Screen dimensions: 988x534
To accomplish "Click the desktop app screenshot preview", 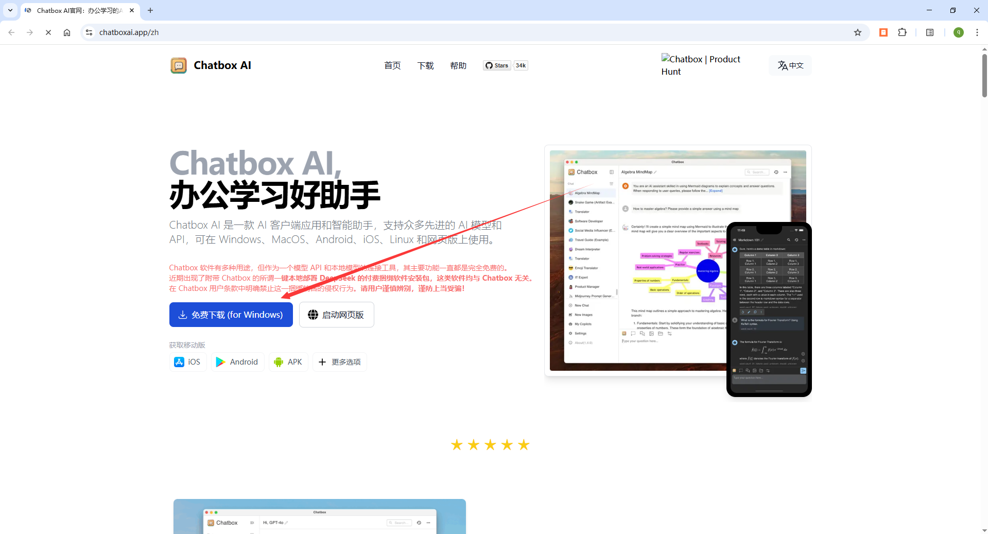I will (638, 260).
